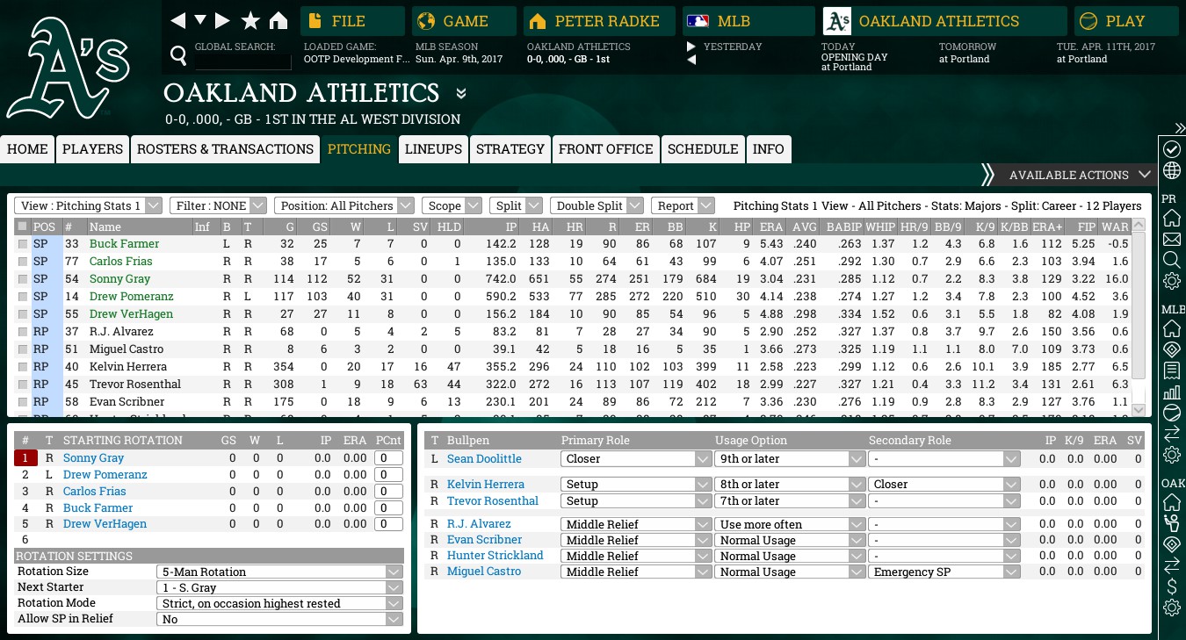Click Sonny Gray's PCnt pitch count field
1186x640 pixels.
coord(388,457)
